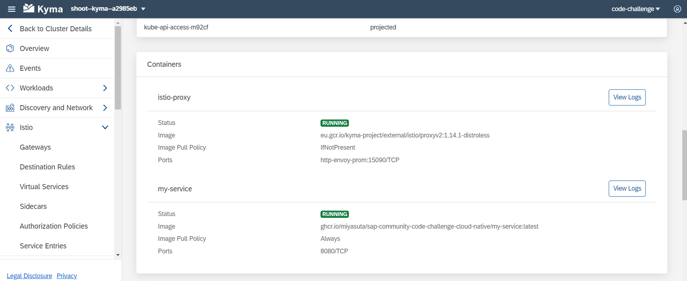The width and height of the screenshot is (687, 281).
Task: Open the Legal Disclosure link
Action: 29,276
